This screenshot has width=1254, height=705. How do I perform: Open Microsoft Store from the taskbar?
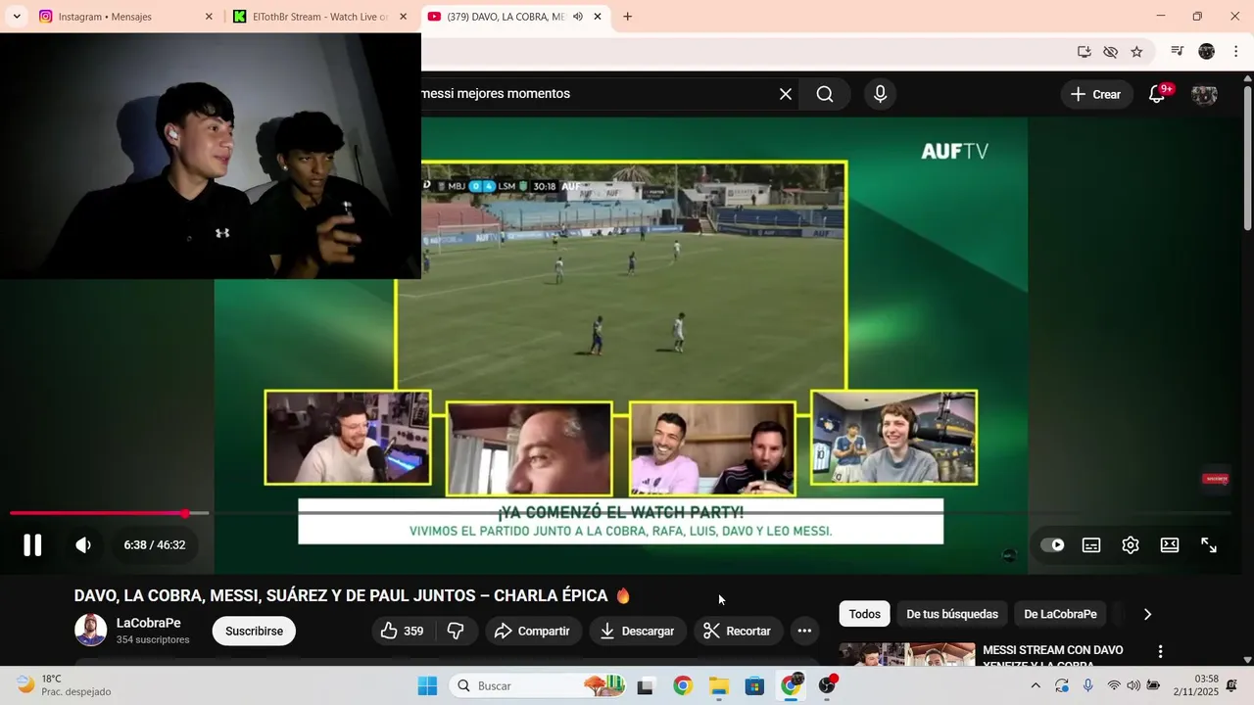(754, 685)
